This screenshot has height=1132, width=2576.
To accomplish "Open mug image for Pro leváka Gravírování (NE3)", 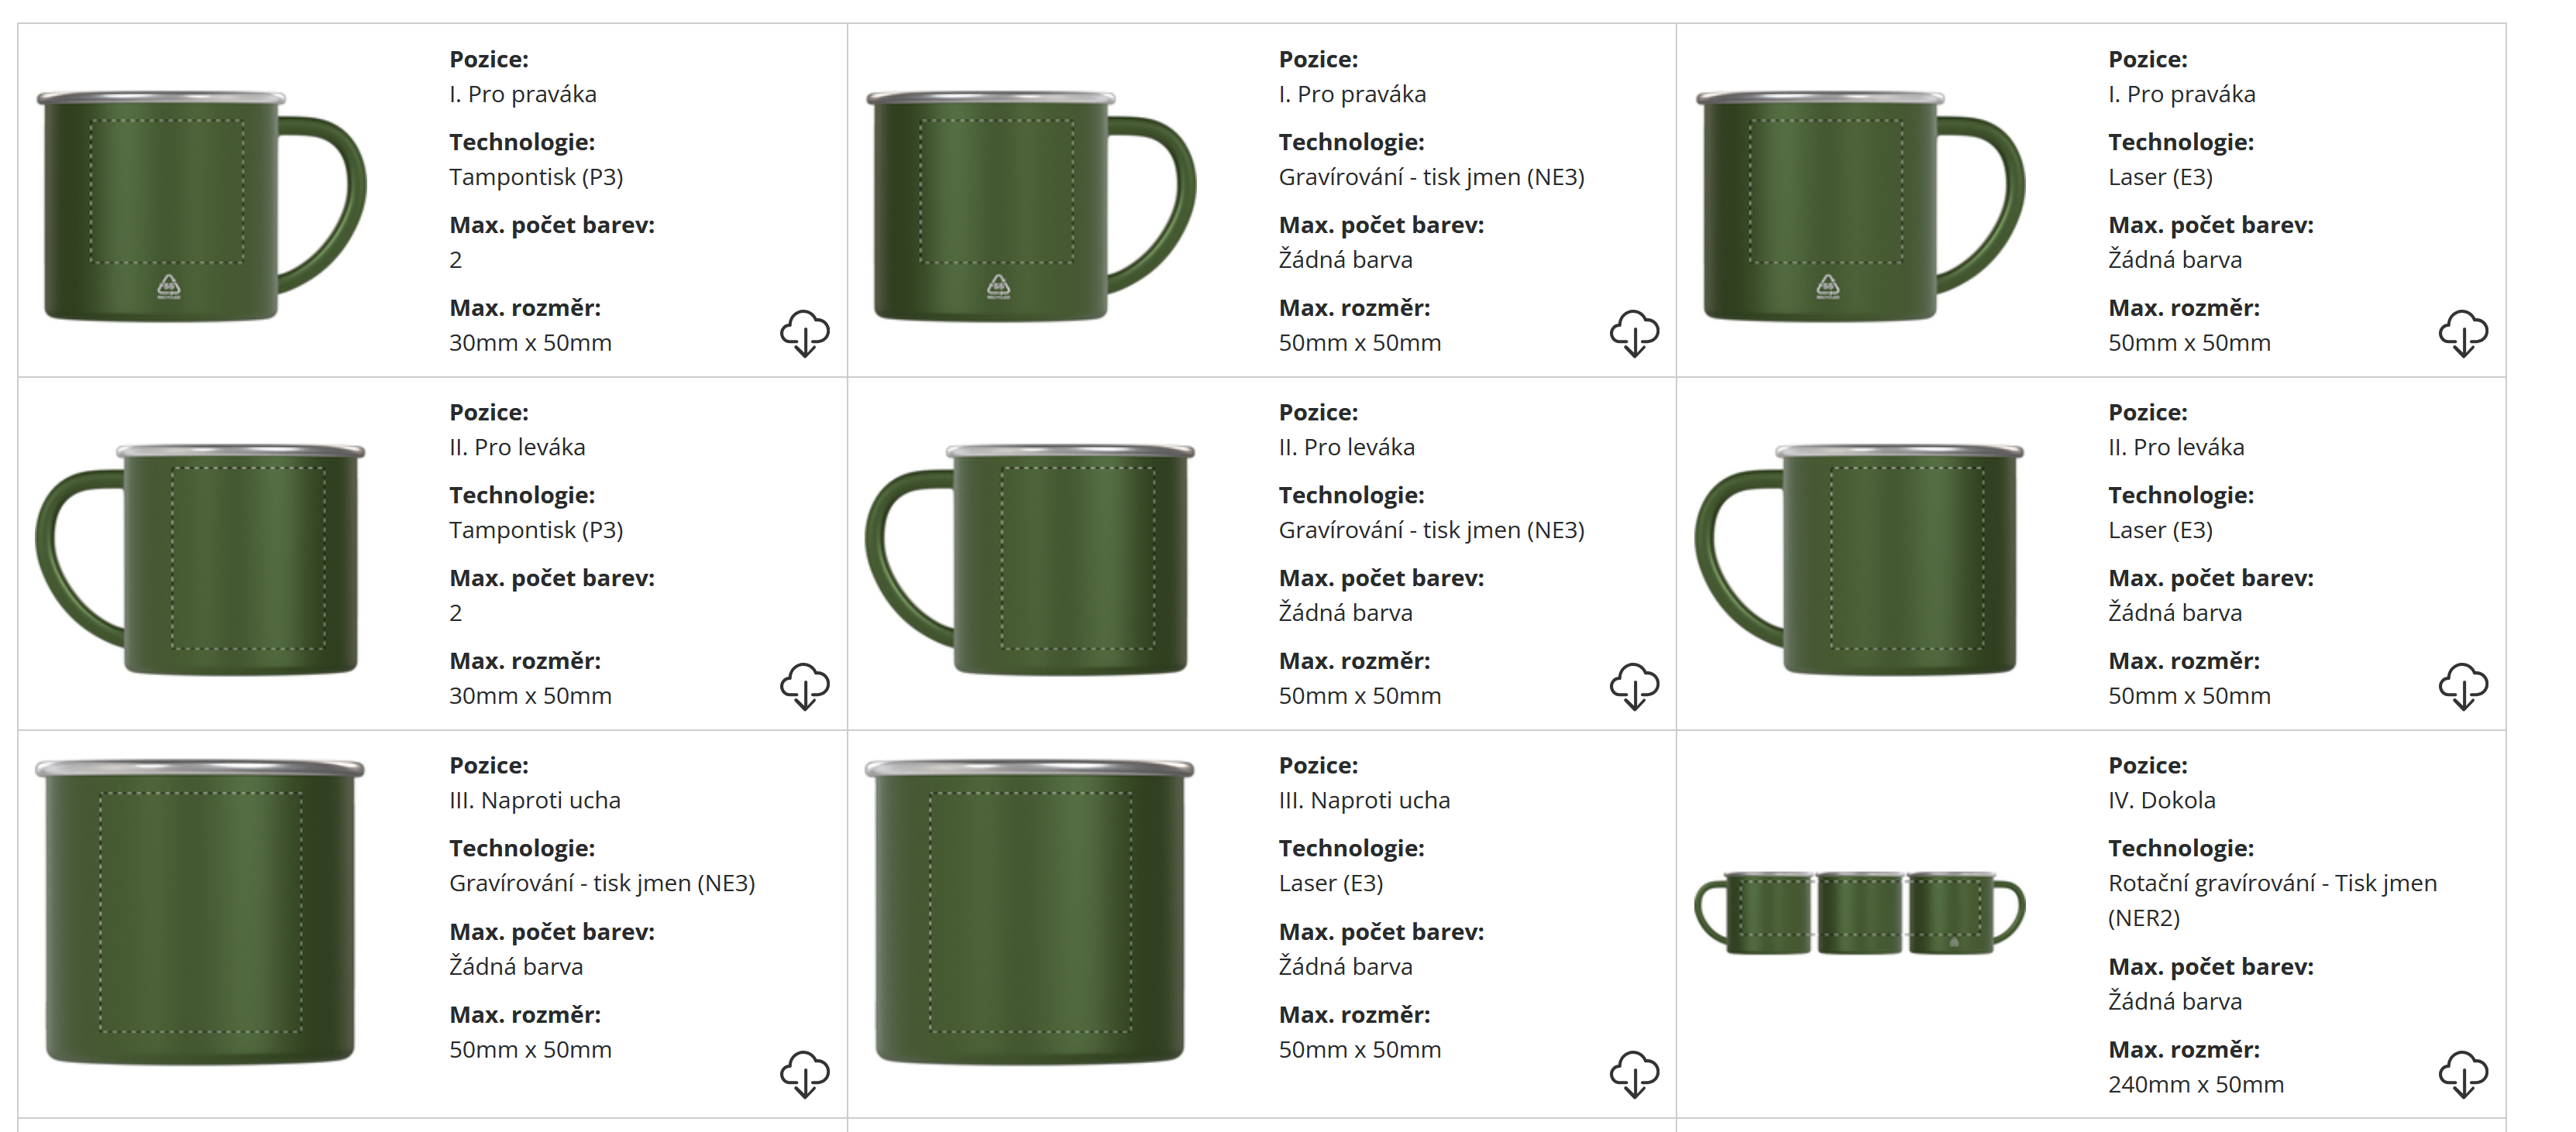I will tap(1030, 560).
